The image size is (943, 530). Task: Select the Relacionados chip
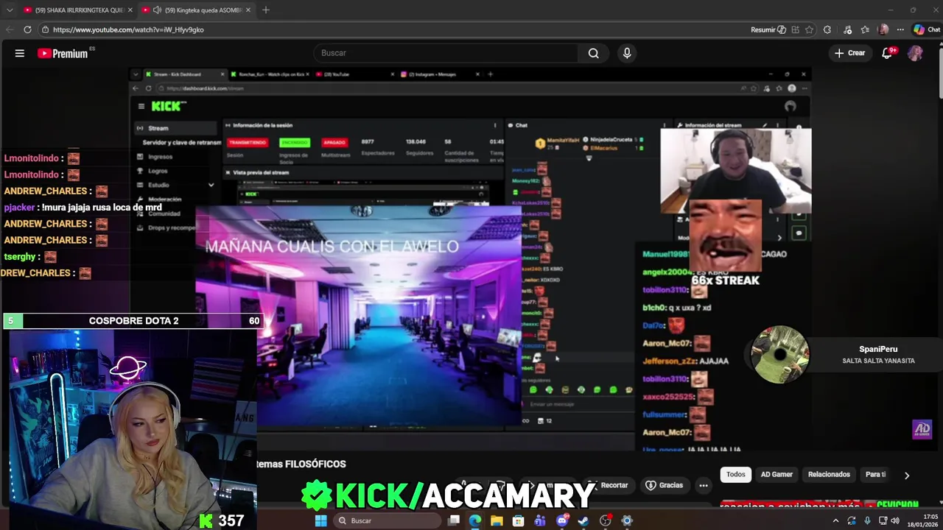(829, 474)
